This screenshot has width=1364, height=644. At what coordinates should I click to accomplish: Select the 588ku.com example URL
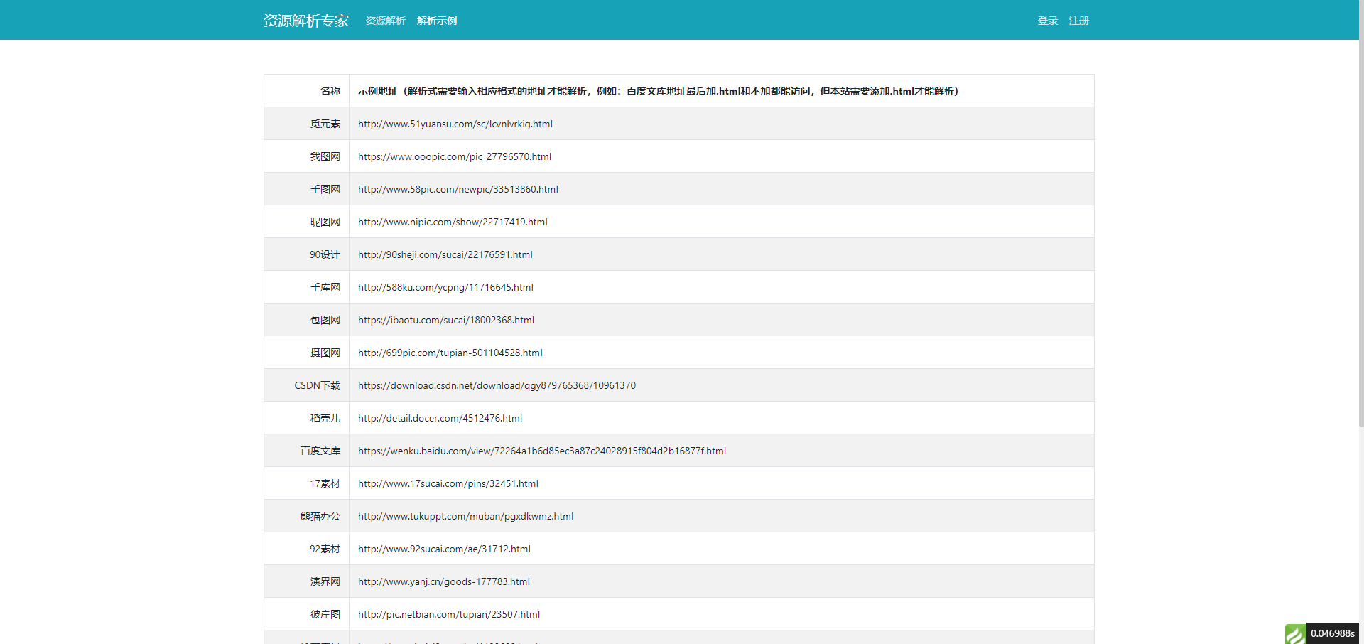point(445,287)
